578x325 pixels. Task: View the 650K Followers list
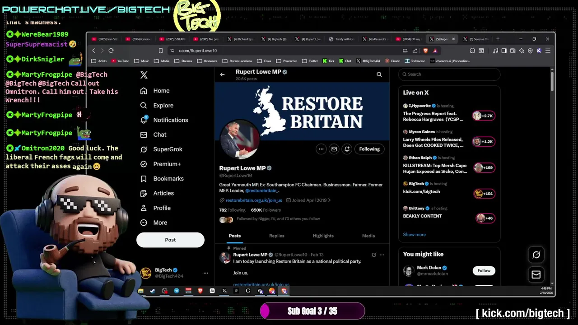click(x=266, y=210)
